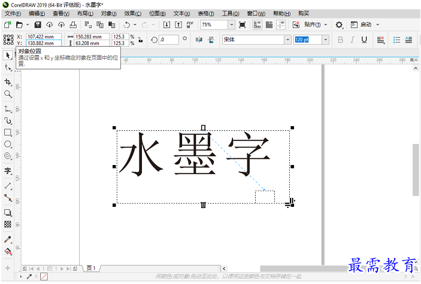Open the font name dropdown
This screenshot has width=421, height=284.
(287, 39)
